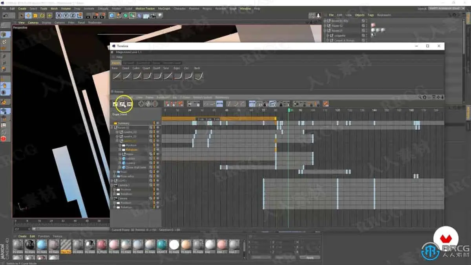Select the Position track under Camera

pyautogui.click(x=126, y=203)
